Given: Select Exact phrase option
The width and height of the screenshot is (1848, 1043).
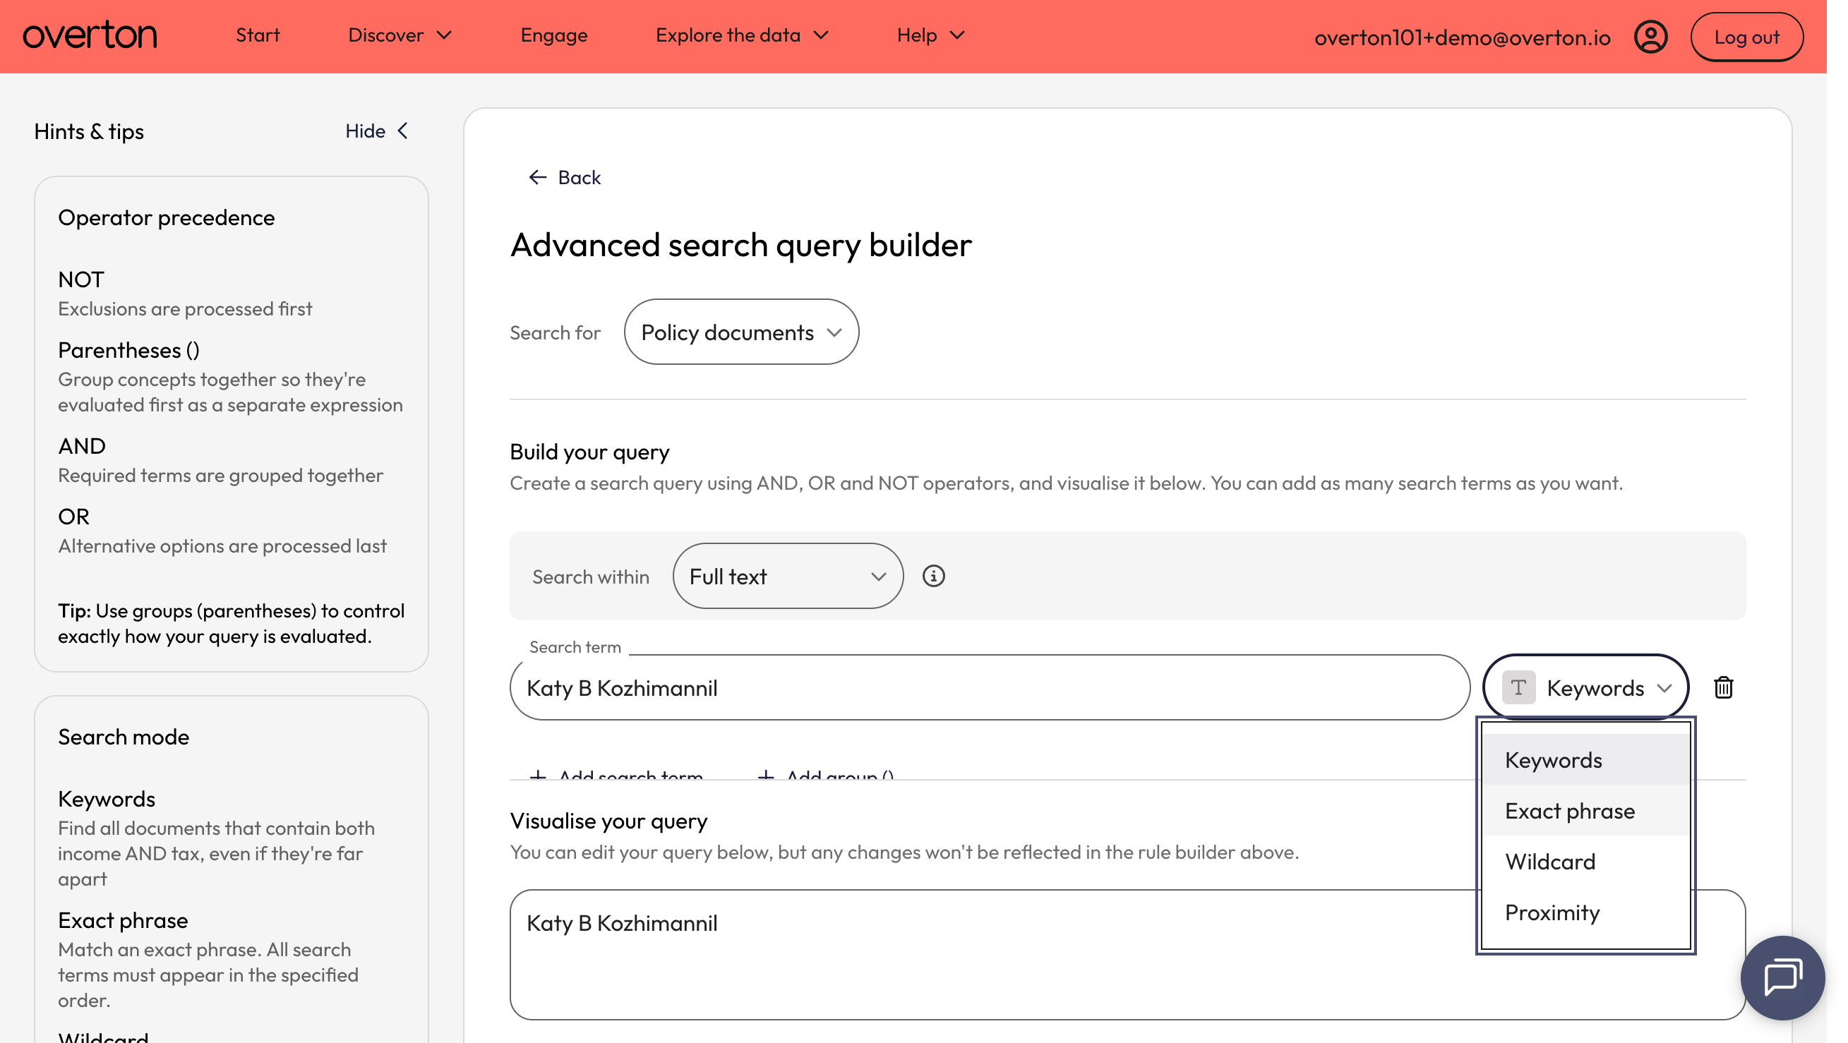Looking at the screenshot, I should coord(1585,810).
